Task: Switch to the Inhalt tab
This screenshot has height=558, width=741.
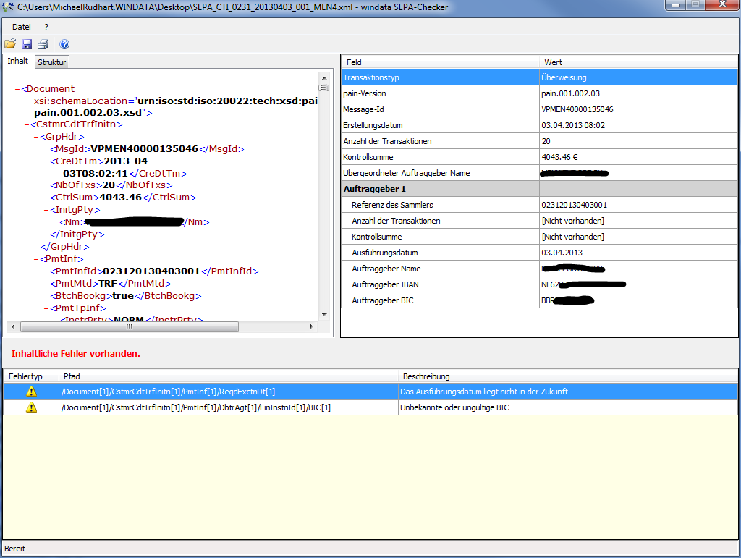Action: [18, 61]
